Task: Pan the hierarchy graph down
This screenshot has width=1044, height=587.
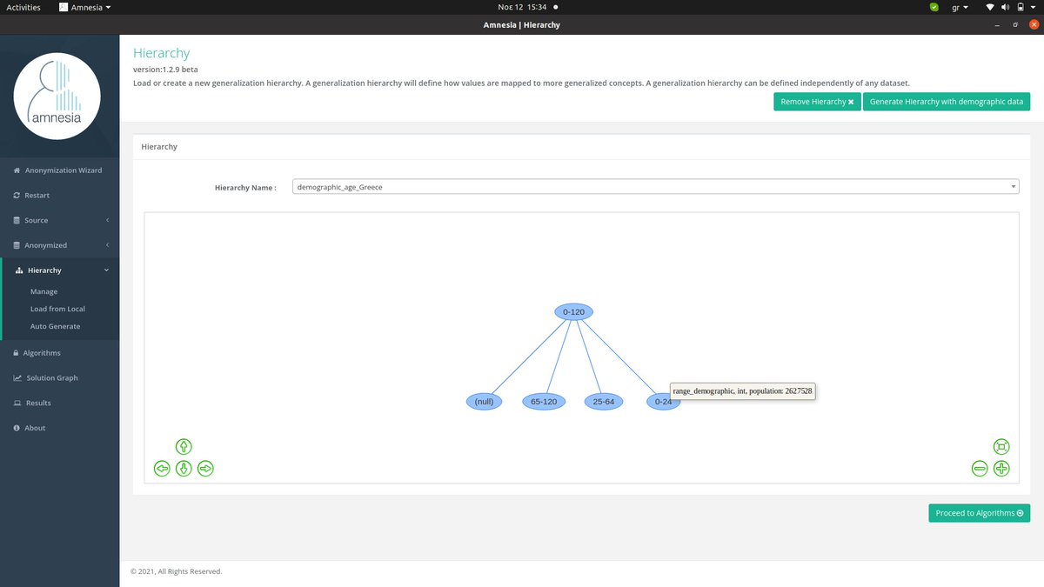Action: pos(184,469)
